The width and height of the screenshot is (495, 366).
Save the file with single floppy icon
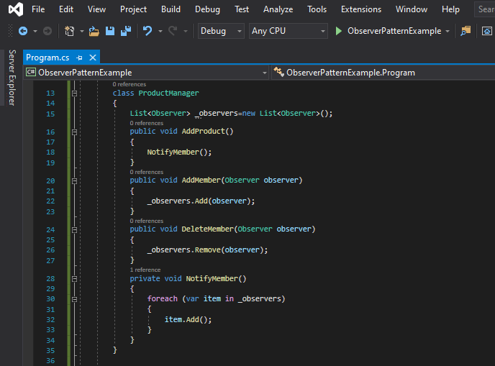point(110,31)
